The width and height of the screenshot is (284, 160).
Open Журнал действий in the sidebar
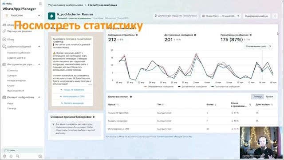click(x=16, y=91)
